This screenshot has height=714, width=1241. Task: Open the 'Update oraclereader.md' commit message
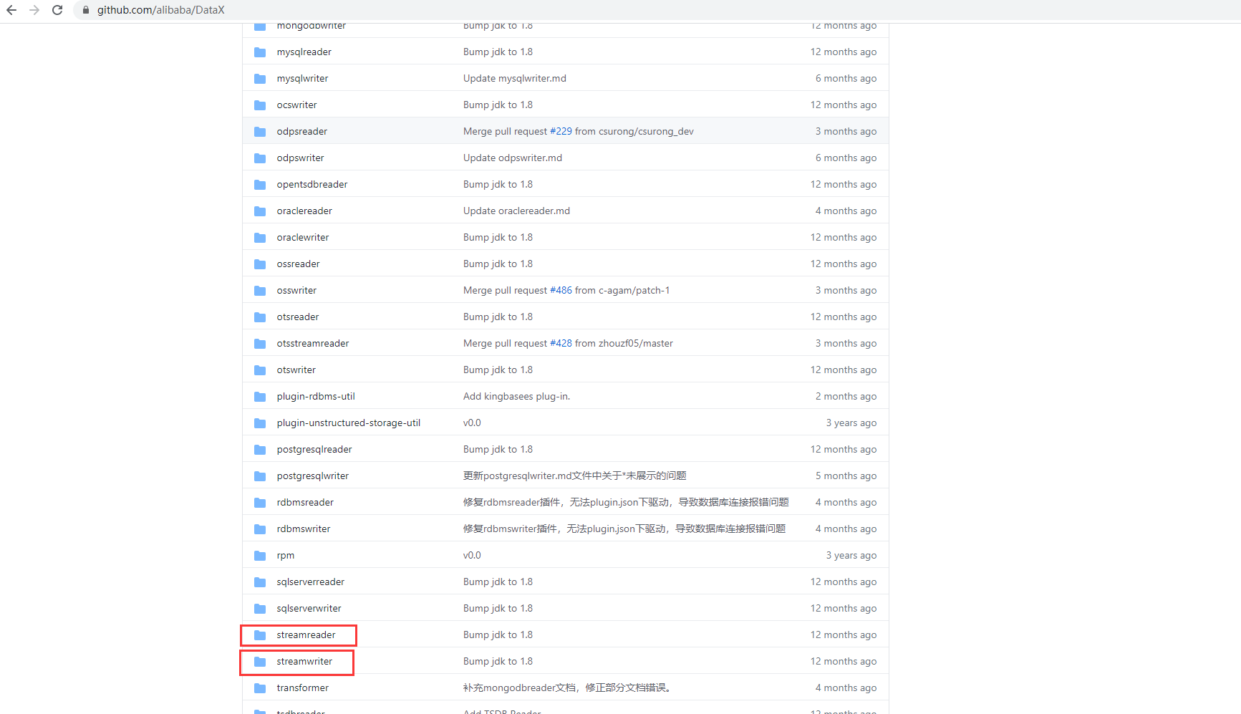click(x=517, y=211)
